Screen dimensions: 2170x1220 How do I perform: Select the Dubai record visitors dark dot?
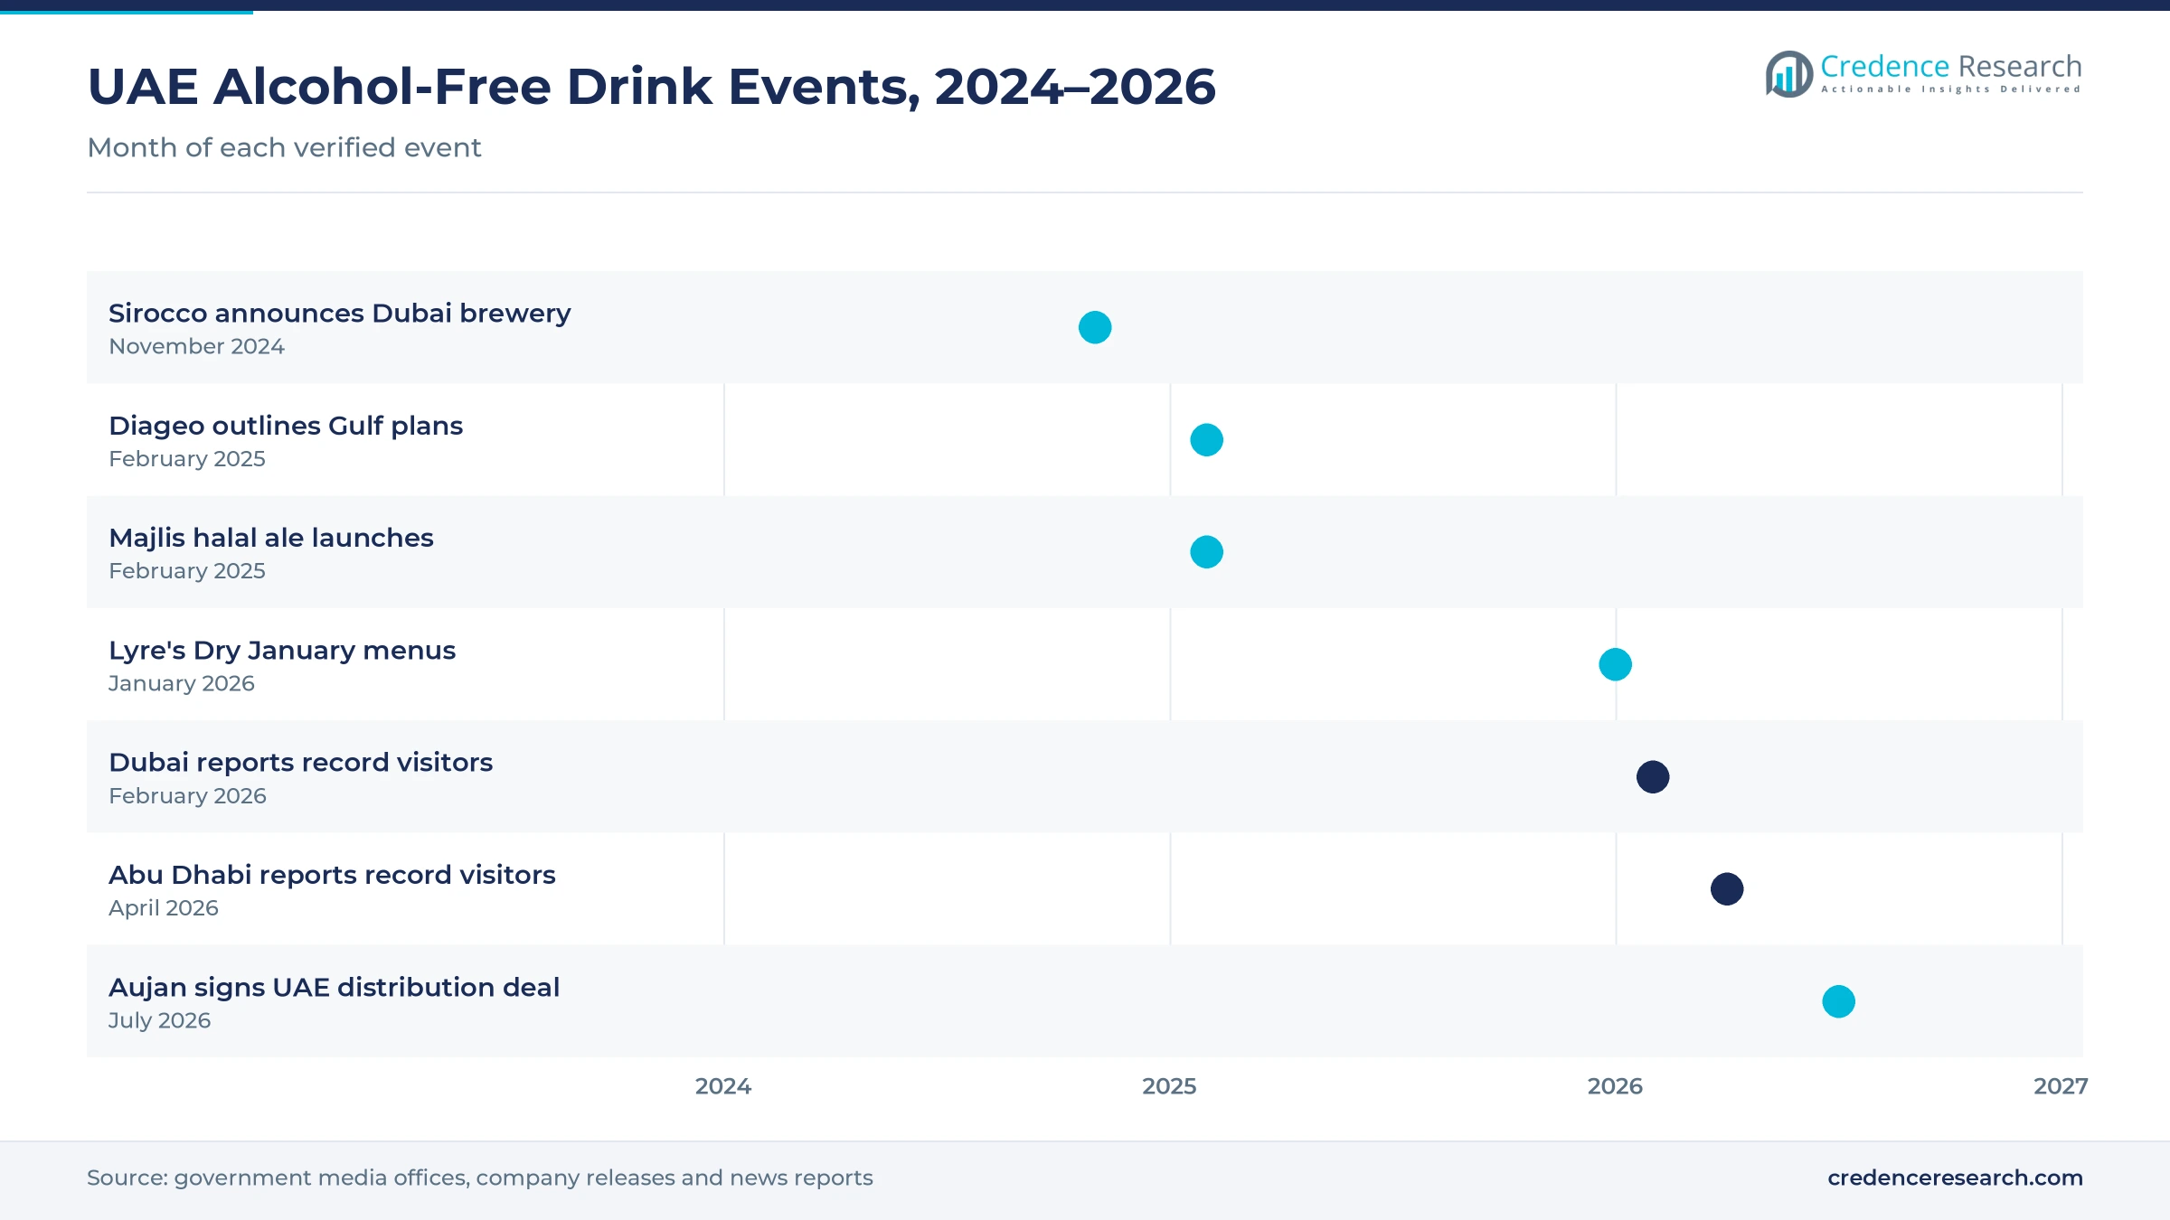click(1653, 777)
